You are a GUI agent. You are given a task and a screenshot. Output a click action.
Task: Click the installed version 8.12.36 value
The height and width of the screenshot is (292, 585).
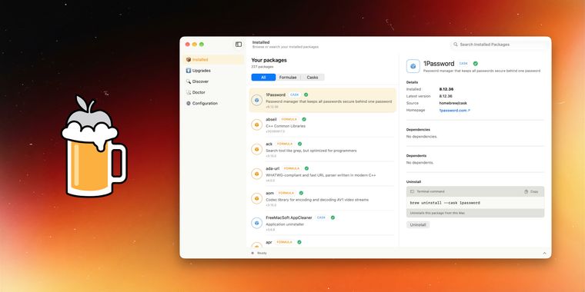coord(446,89)
